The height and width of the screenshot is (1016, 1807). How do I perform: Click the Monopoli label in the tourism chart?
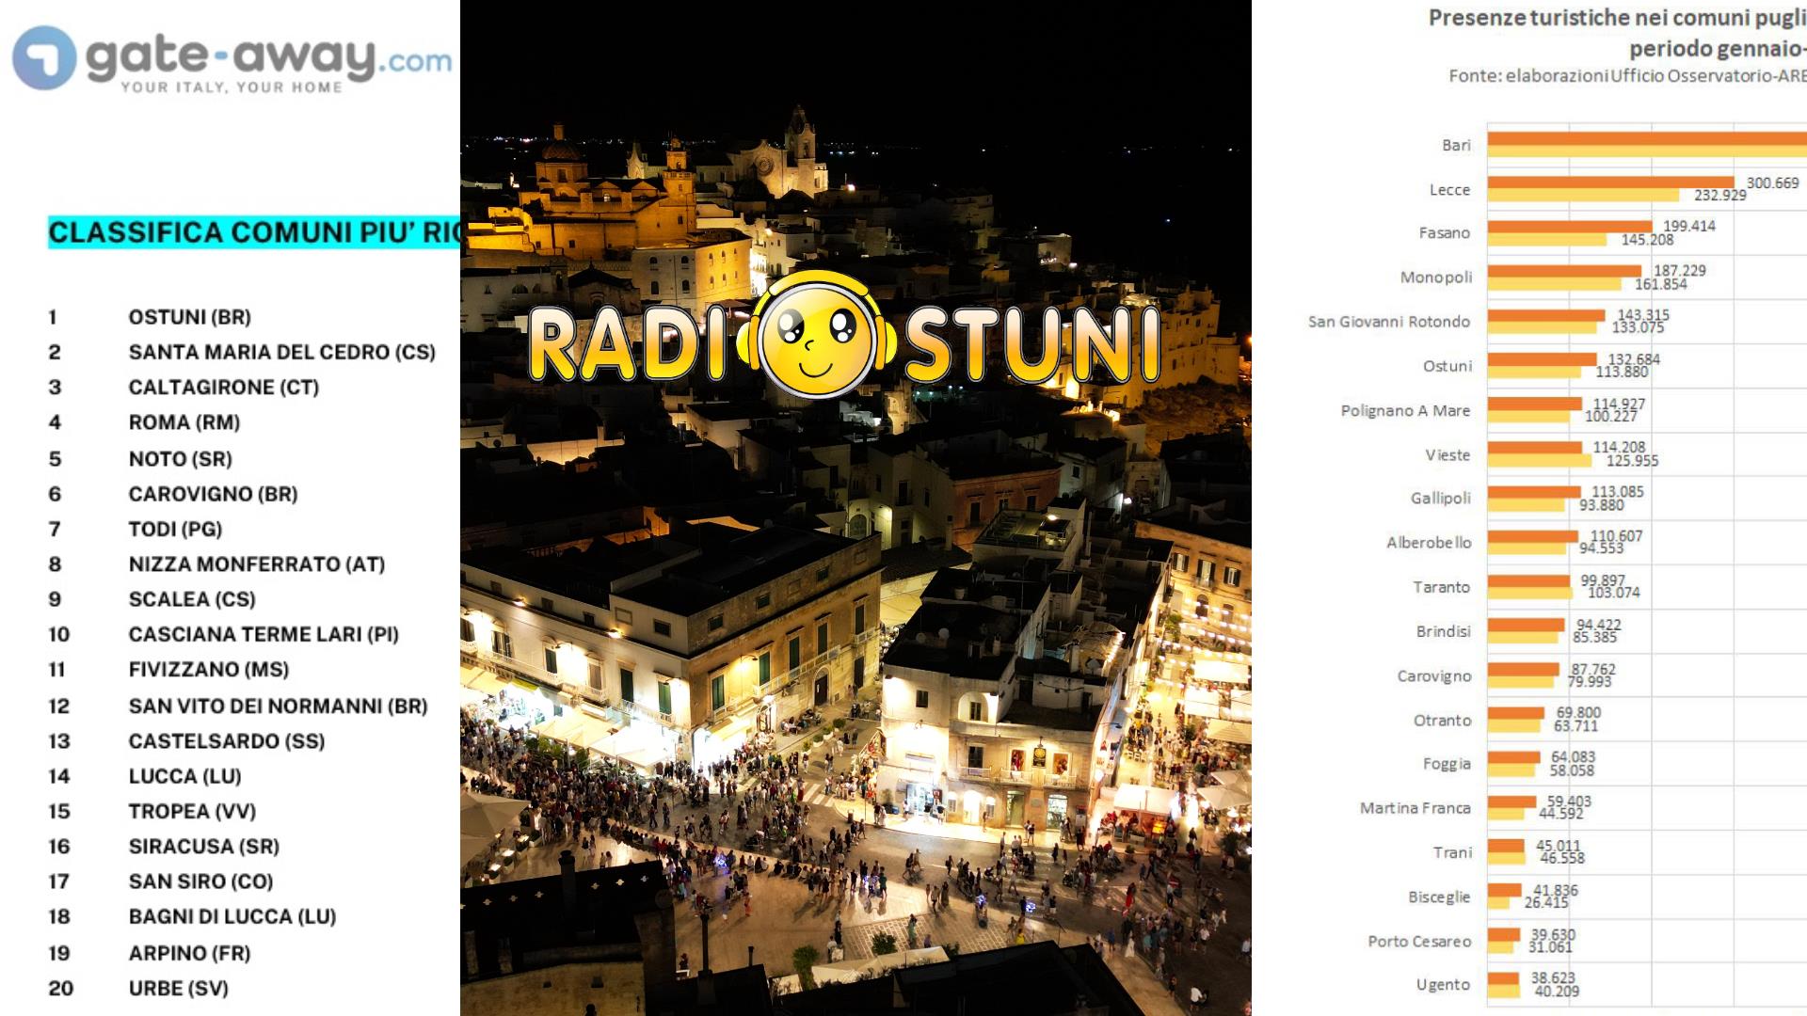tap(1435, 278)
